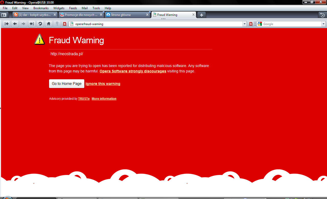The width and height of the screenshot is (327, 199).
Task: Click the "Fraud Warning" page heading
Action: pos(76,40)
